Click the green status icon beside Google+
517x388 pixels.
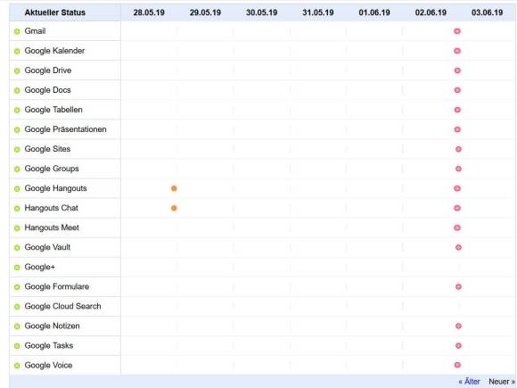click(17, 268)
